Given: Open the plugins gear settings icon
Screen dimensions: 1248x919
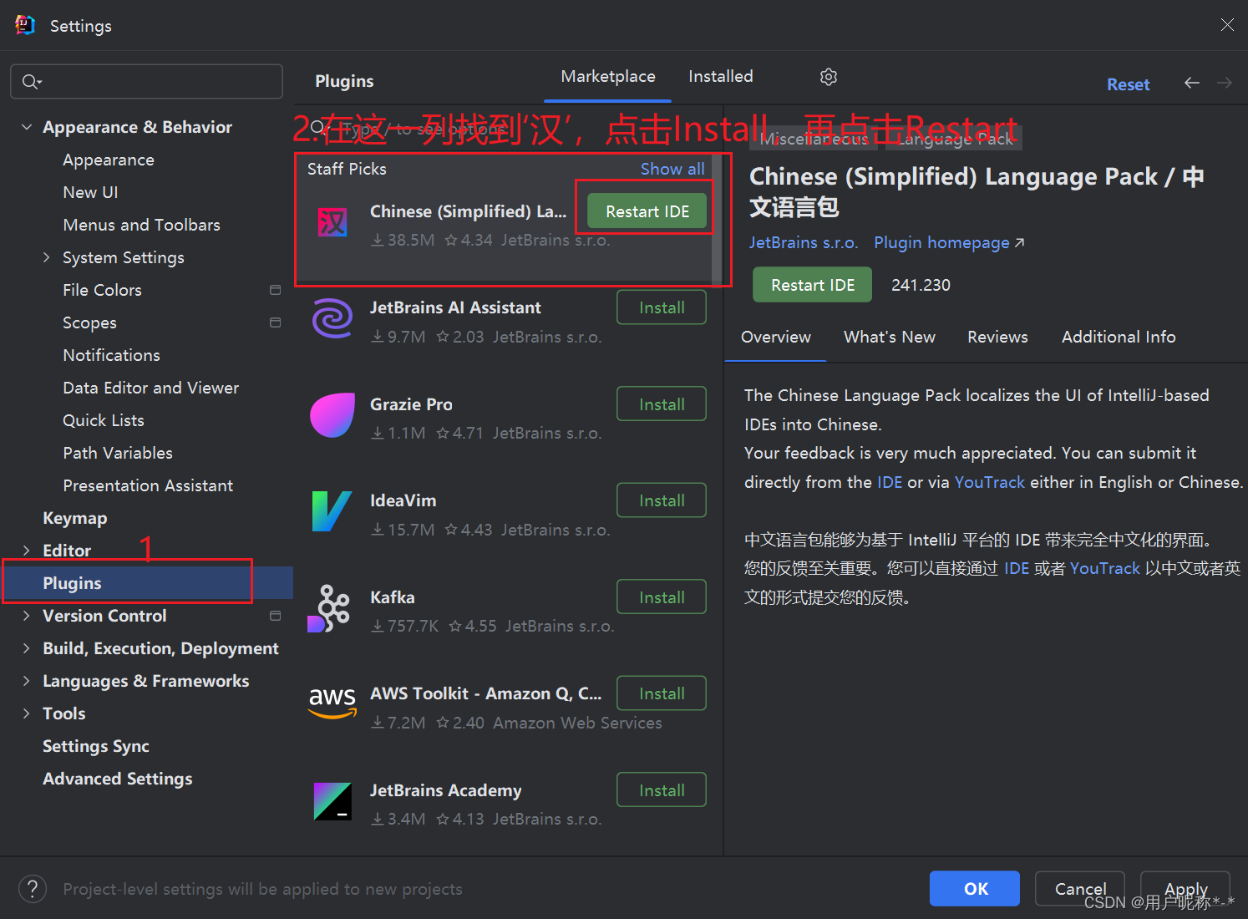Looking at the screenshot, I should (829, 77).
